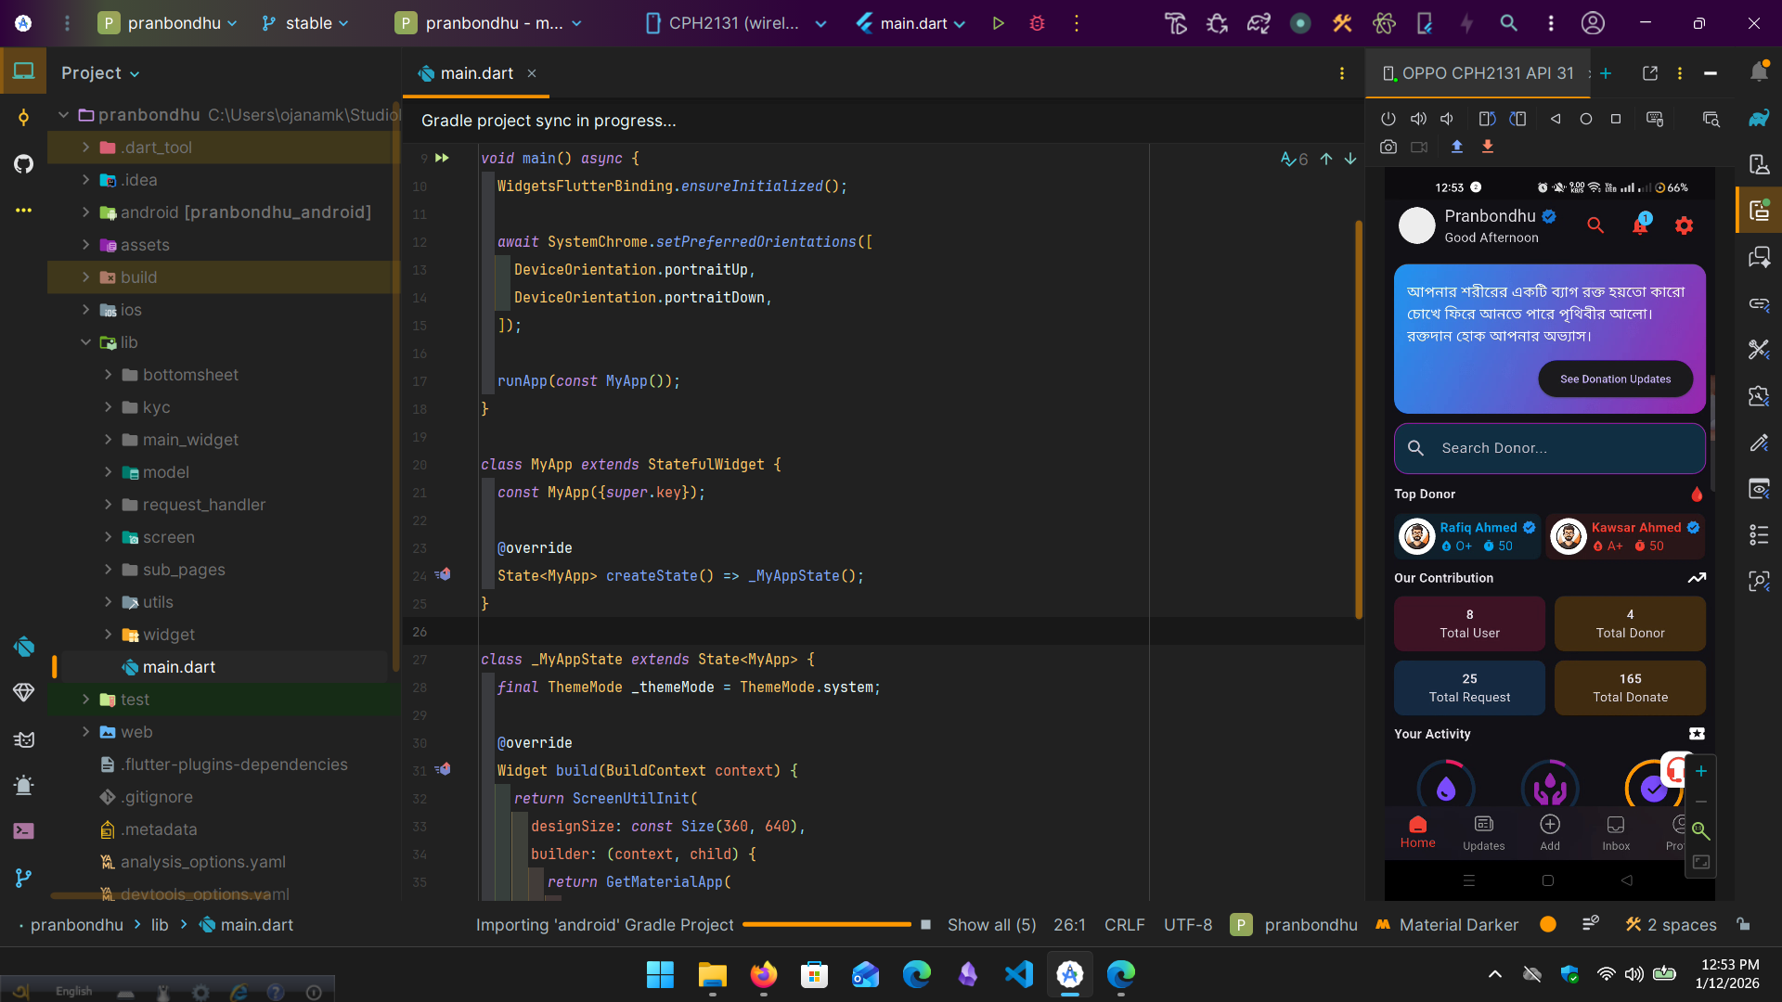Image resolution: width=1782 pixels, height=1002 pixels.
Task: Toggle the hardware input keyboard-mouse button
Action: [1655, 119]
